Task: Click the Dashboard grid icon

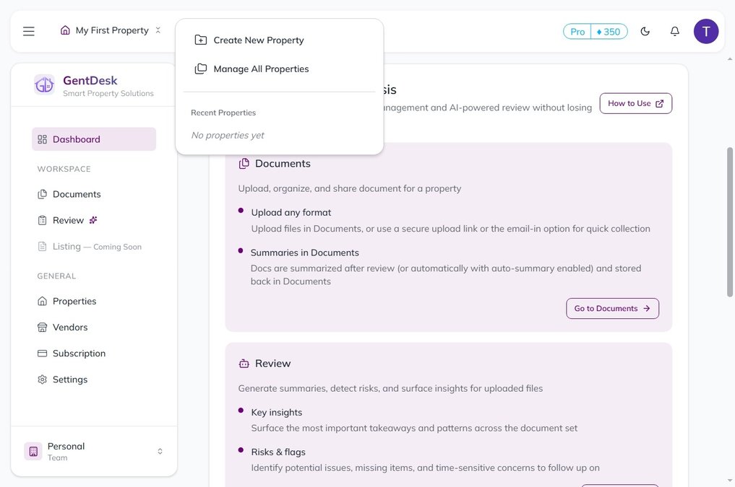Action: click(x=42, y=139)
